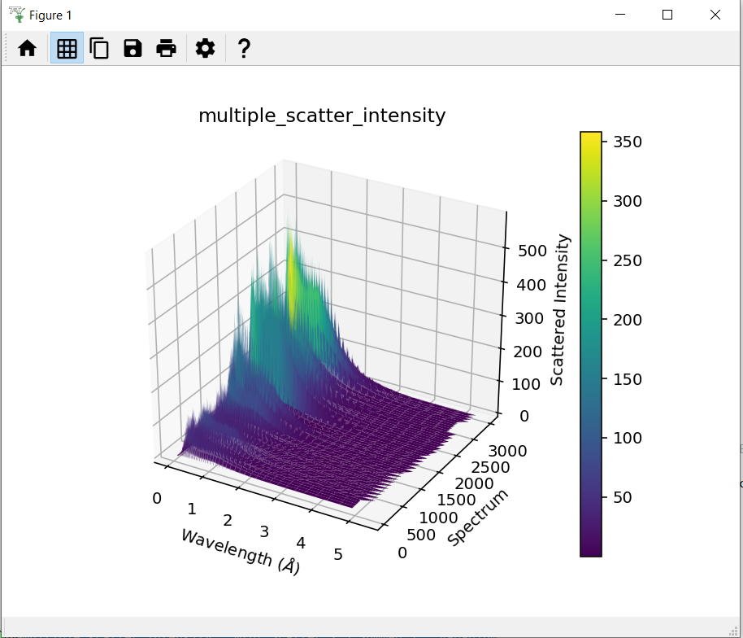Screen dimensions: 743x638
Task: Maximize the Figure 1 window
Action: click(667, 15)
